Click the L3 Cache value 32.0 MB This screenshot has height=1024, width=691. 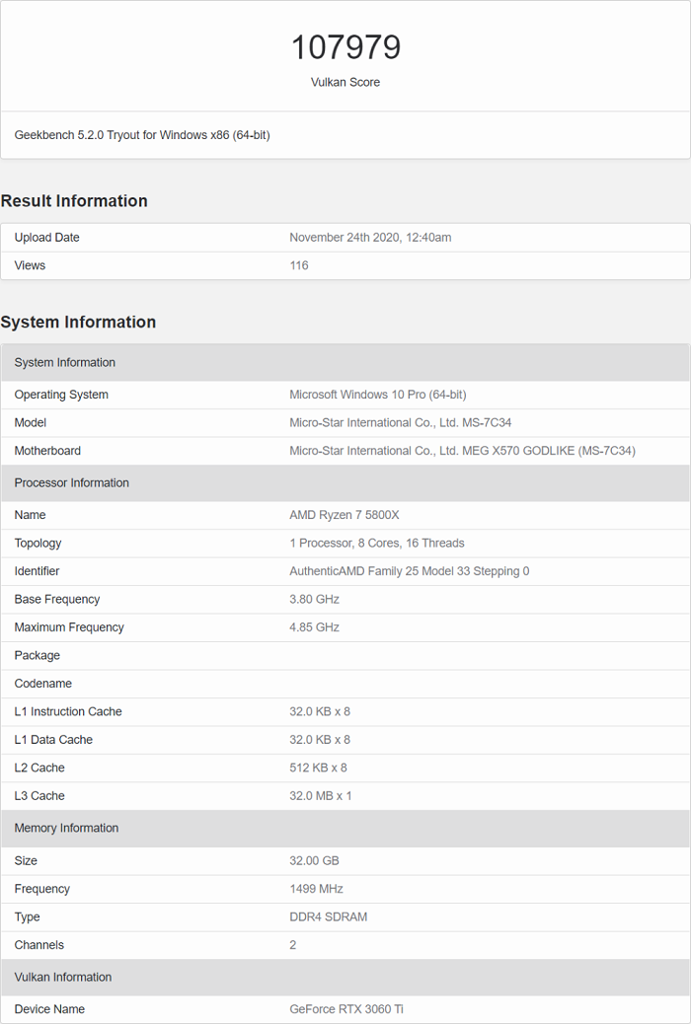coord(320,796)
